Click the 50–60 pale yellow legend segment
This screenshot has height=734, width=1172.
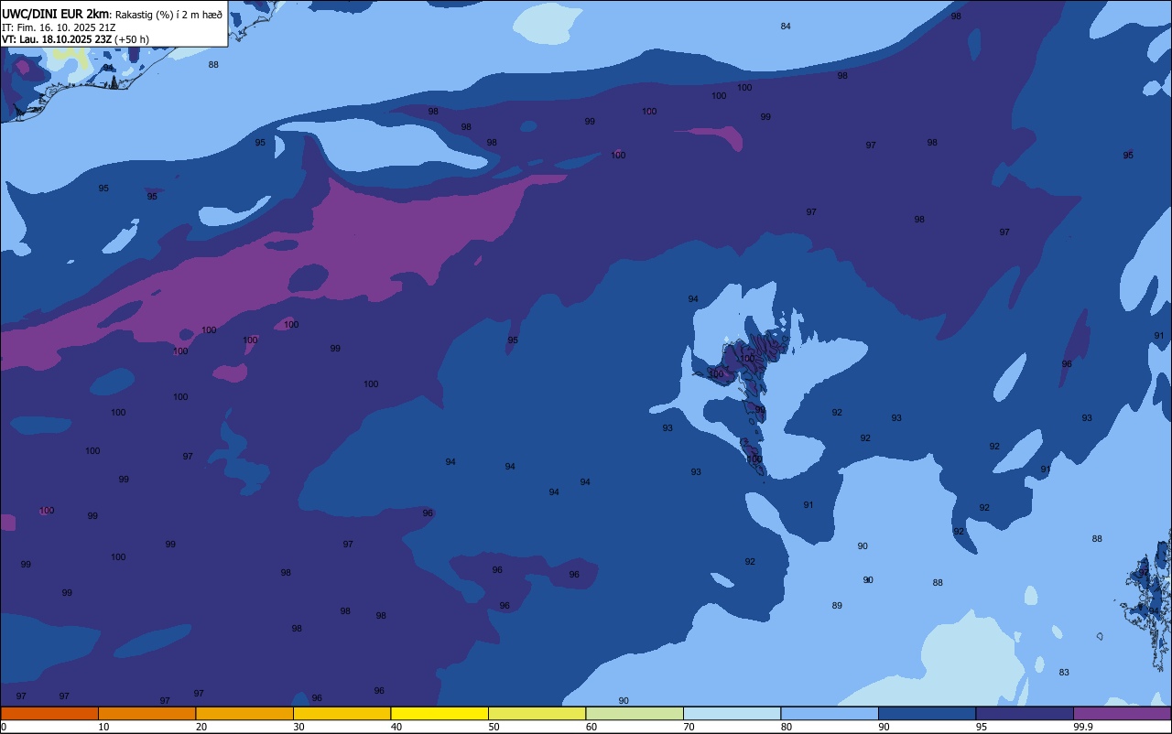point(537,713)
